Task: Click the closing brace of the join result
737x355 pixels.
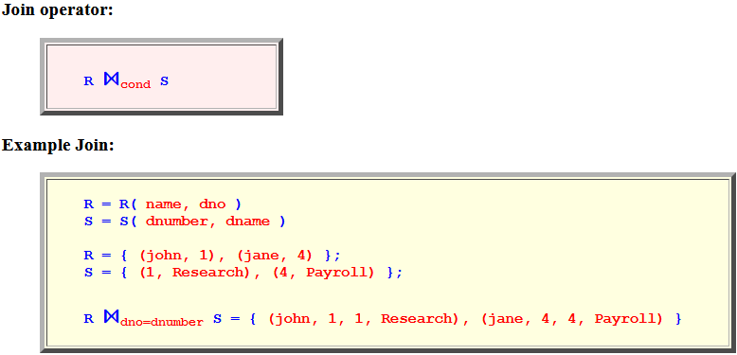Action: pyautogui.click(x=677, y=319)
